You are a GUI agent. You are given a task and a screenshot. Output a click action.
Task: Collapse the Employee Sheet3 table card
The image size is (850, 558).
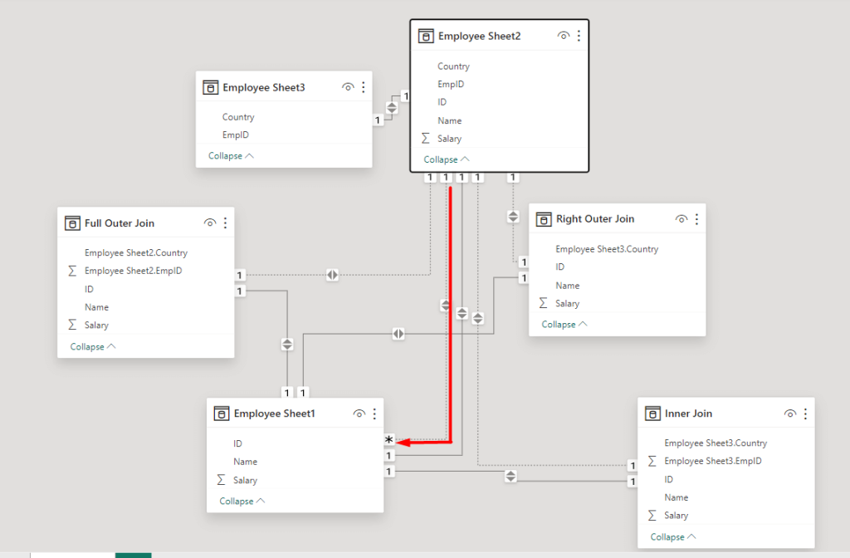pyautogui.click(x=231, y=155)
